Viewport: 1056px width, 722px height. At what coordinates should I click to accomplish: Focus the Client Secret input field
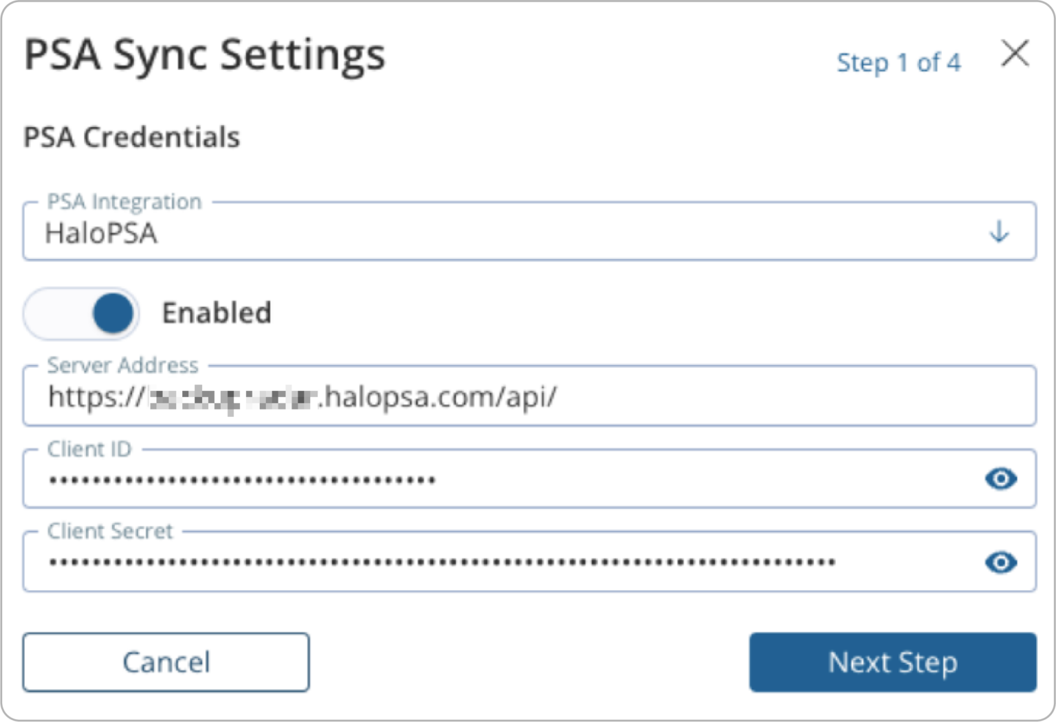click(412, 563)
